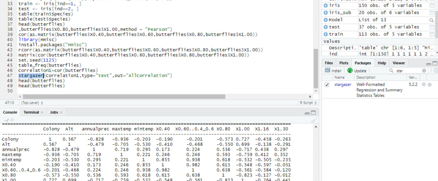Click the Update packages button
The height and width of the screenshot is (181, 438).
(356, 71)
